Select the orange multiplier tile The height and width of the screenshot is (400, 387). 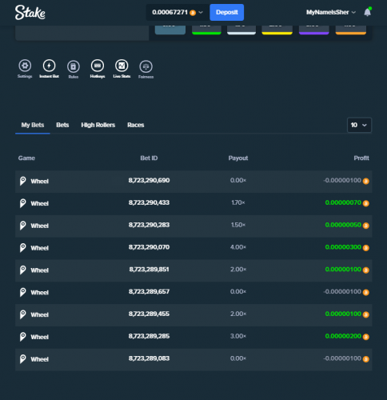point(351,30)
